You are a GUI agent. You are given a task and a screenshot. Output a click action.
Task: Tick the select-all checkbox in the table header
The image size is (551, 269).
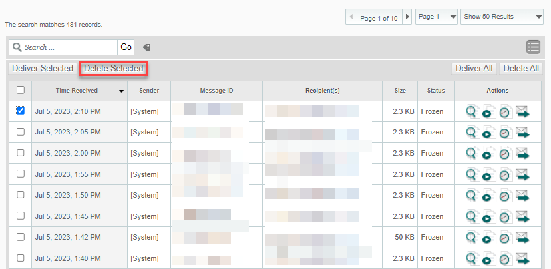point(21,90)
